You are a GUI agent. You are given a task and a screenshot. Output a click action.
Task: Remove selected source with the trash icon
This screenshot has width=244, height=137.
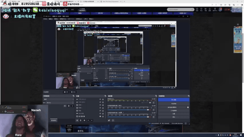coord(80,120)
